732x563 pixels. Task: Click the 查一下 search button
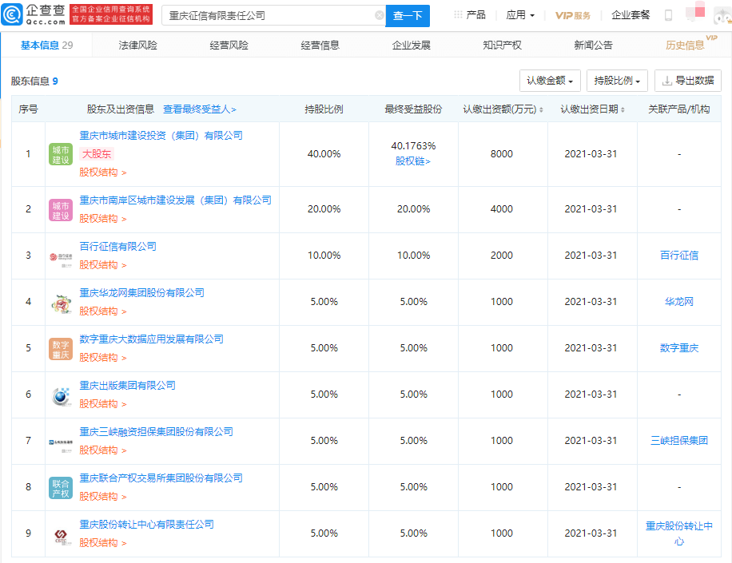click(x=408, y=15)
